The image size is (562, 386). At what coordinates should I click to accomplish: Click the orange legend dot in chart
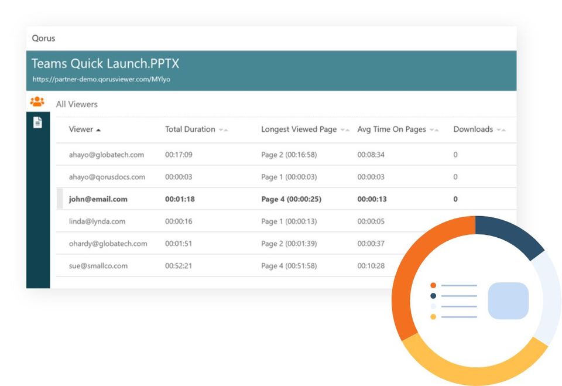pyautogui.click(x=433, y=285)
